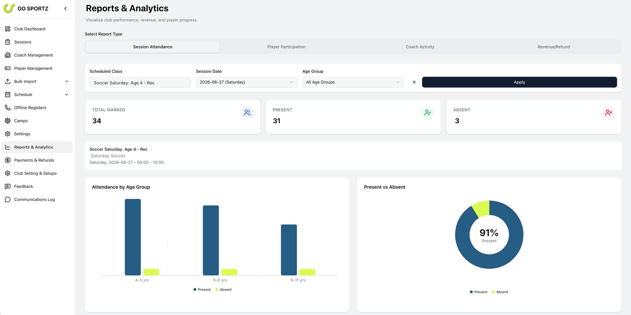The width and height of the screenshot is (631, 315).
Task: Select the Session Attendance report tab
Action: pyautogui.click(x=153, y=47)
